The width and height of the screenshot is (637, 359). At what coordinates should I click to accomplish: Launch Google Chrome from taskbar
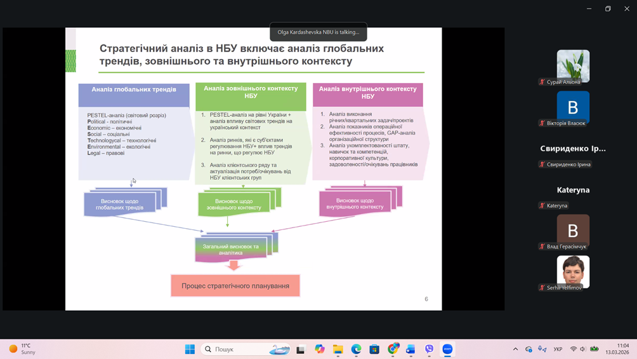tap(393, 349)
